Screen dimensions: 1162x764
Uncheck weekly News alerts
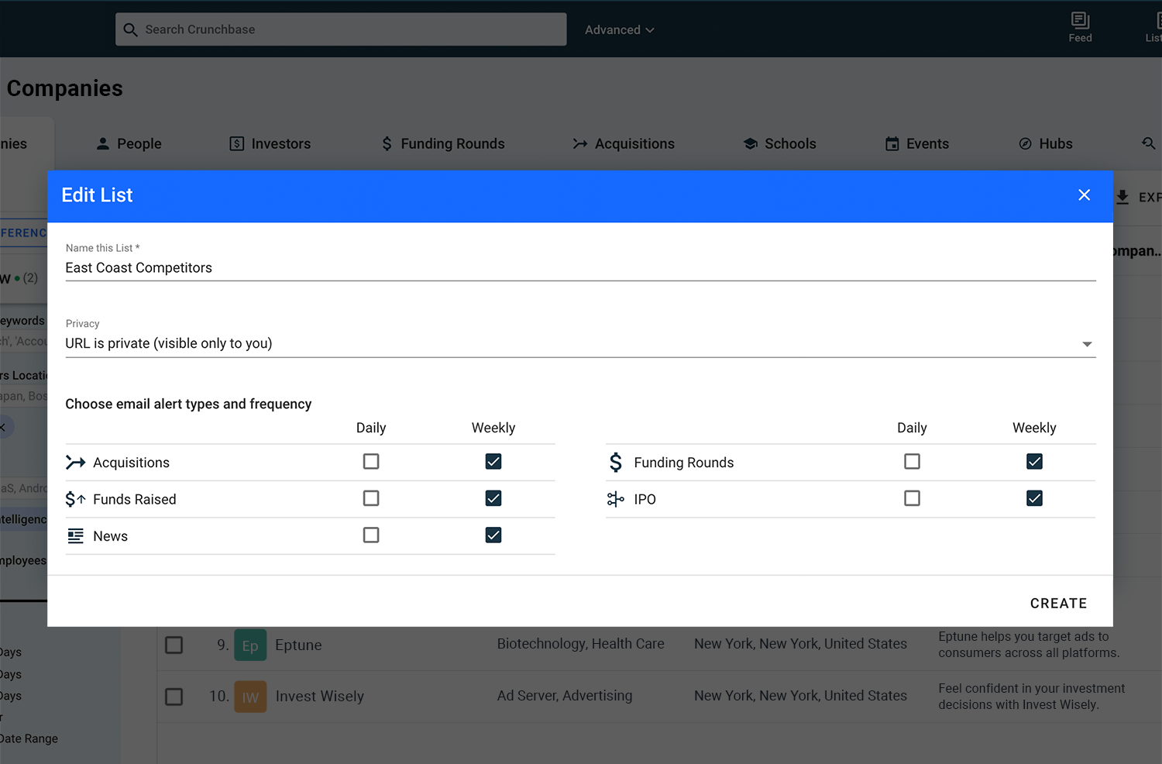(493, 535)
